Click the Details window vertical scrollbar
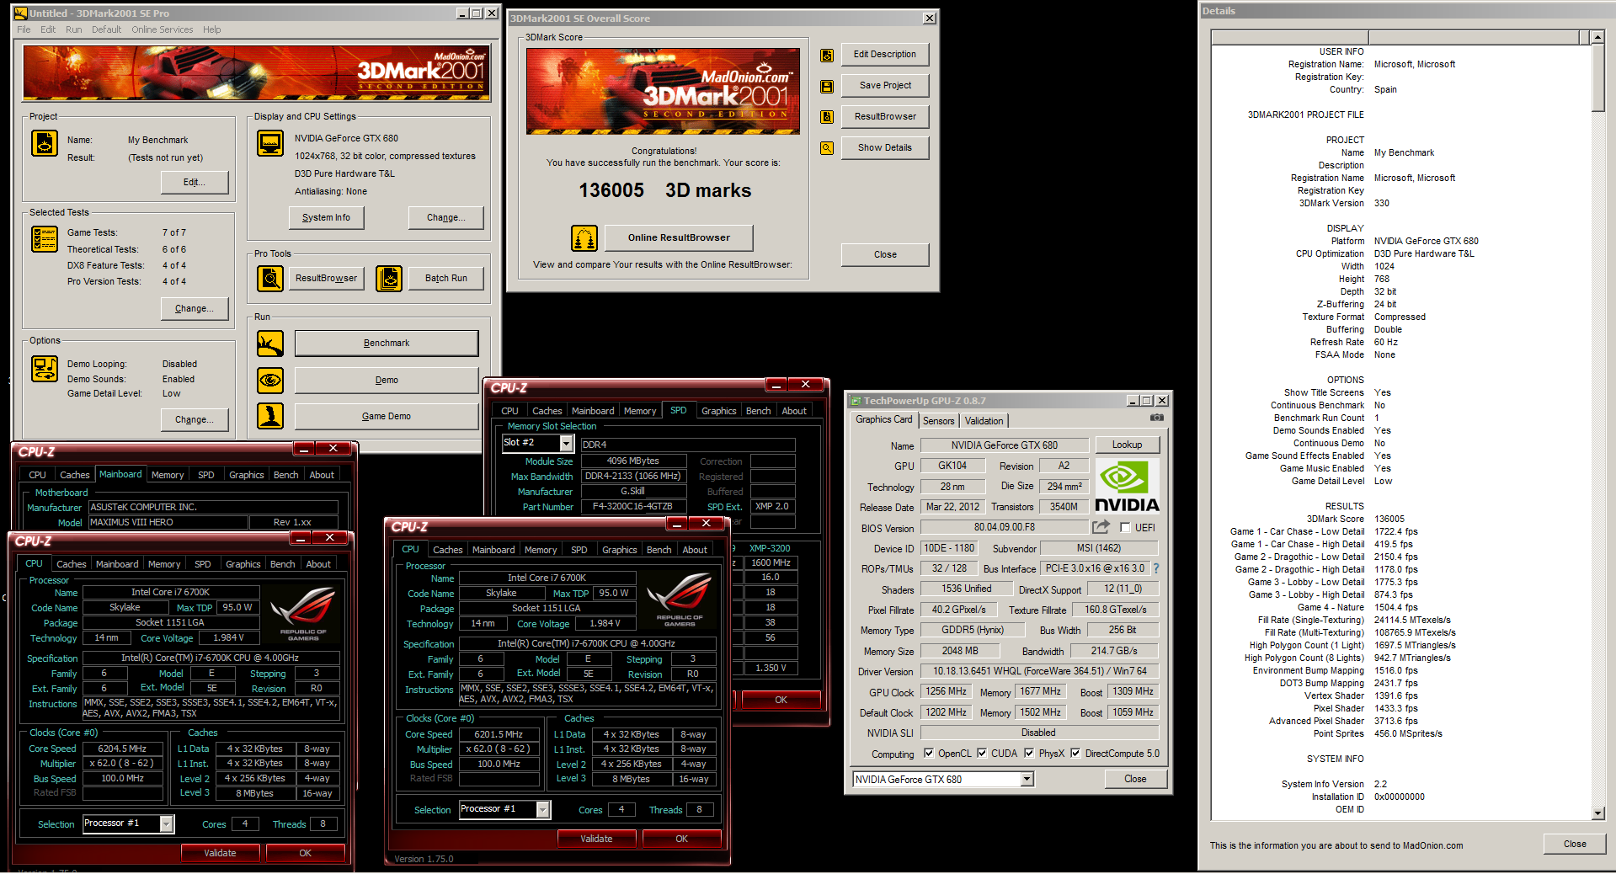The height and width of the screenshot is (874, 1616). click(1597, 425)
